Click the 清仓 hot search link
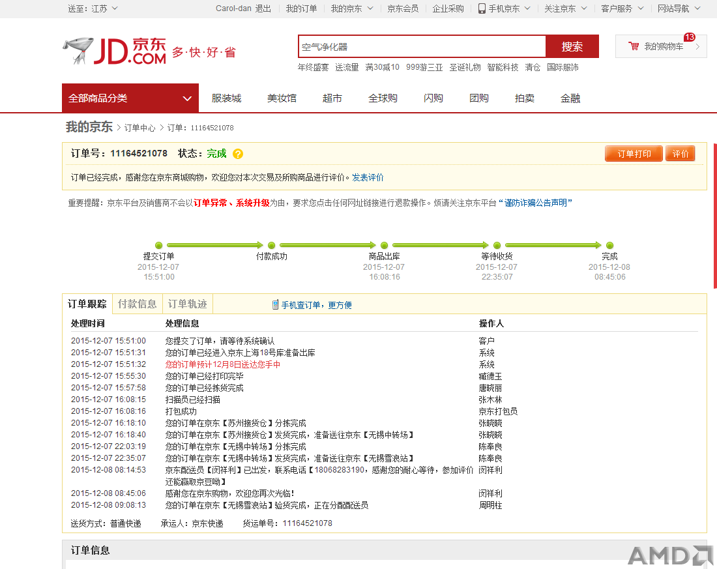Screen dimensions: 717x569 pos(533,67)
